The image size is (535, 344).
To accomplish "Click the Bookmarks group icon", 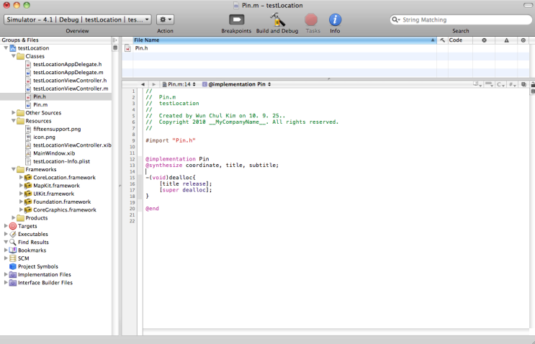I will (x=13, y=250).
